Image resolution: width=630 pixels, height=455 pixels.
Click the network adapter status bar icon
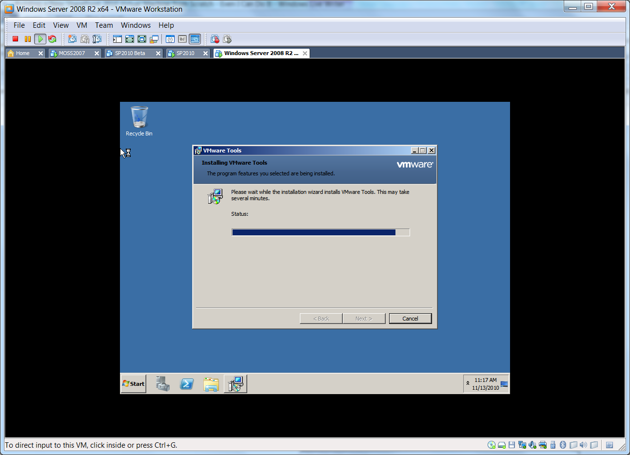(x=522, y=445)
